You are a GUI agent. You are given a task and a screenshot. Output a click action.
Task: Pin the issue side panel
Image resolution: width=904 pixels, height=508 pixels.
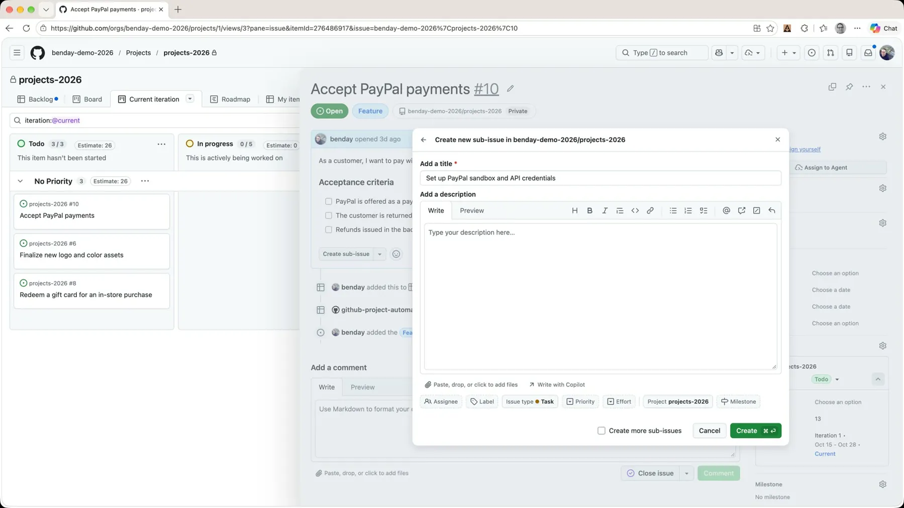[849, 86]
